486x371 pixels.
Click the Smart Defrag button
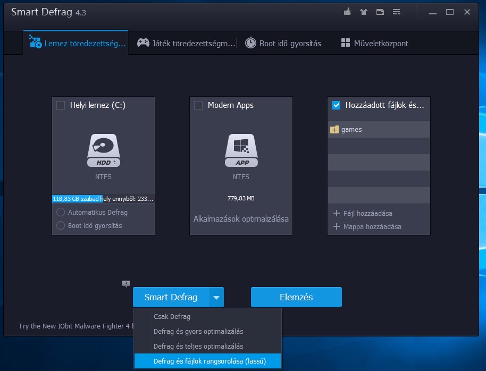click(171, 297)
